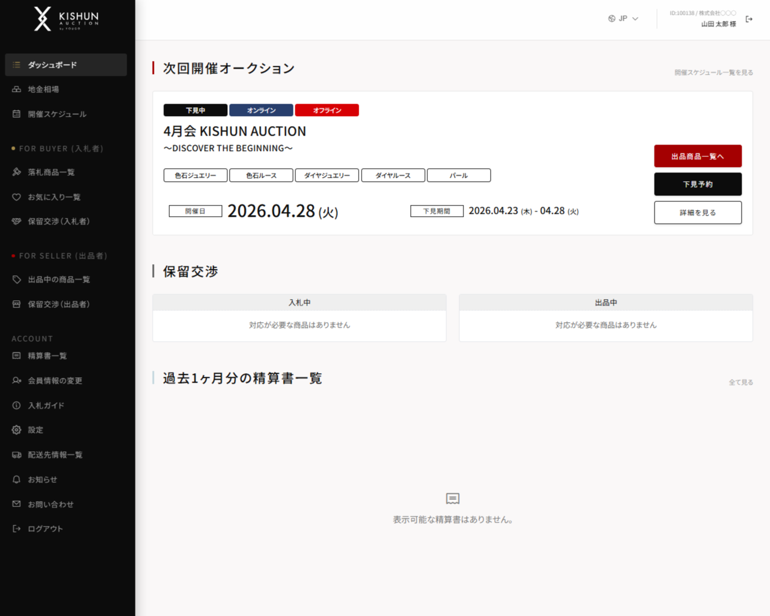770x616 pixels.
Task: Click the 全て見る link for 精算書
Action: pos(740,383)
